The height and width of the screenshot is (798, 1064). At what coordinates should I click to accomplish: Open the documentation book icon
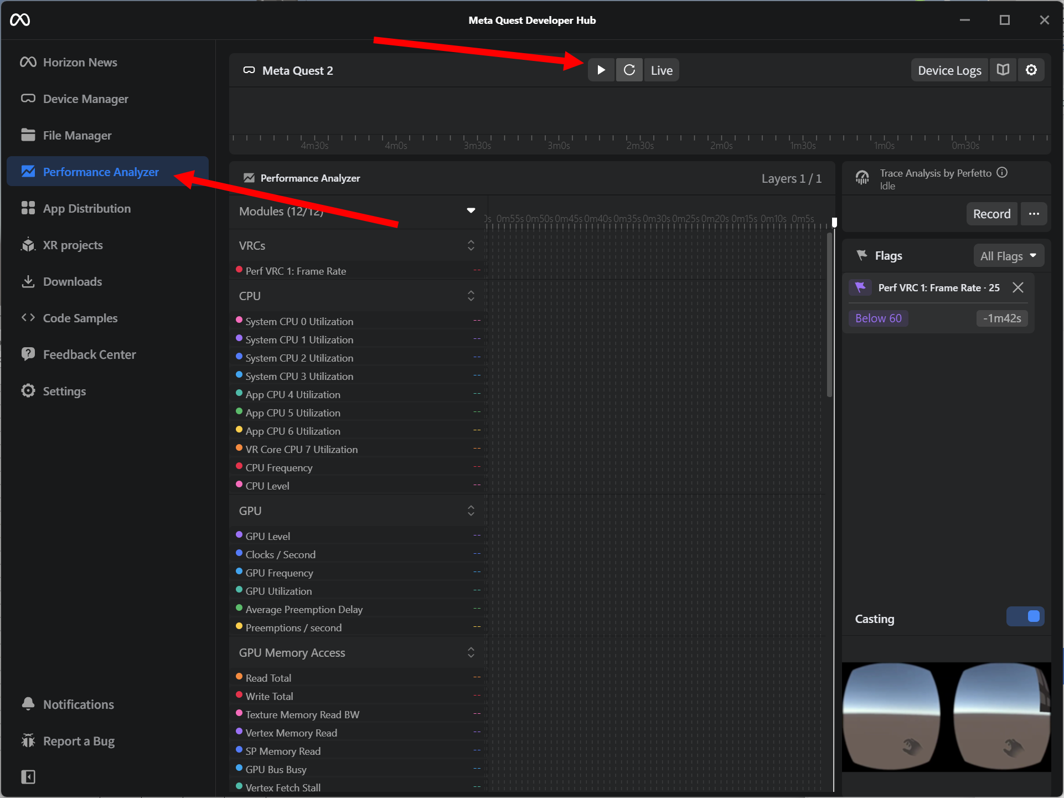point(1003,70)
